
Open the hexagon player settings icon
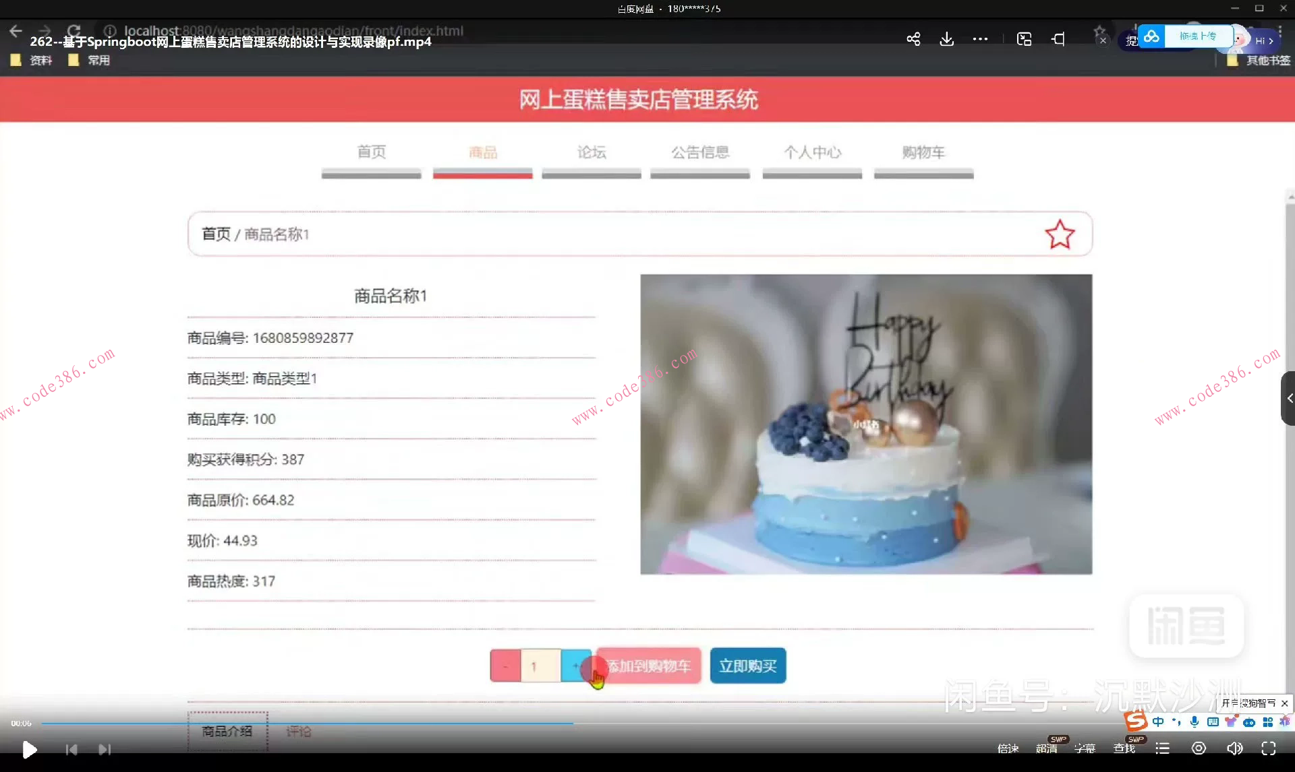1199,748
